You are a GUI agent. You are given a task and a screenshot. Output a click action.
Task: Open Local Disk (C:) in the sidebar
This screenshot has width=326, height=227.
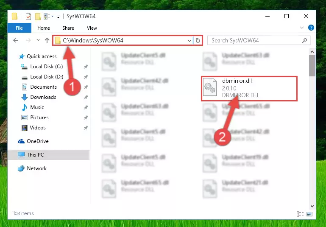pyautogui.click(x=46, y=67)
